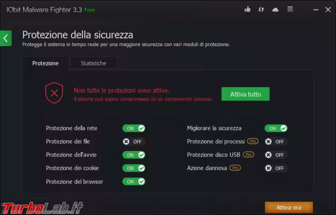Image resolution: width=336 pixels, height=215 pixels.
Task: Click the red shield warning icon
Action: [x=54, y=93]
